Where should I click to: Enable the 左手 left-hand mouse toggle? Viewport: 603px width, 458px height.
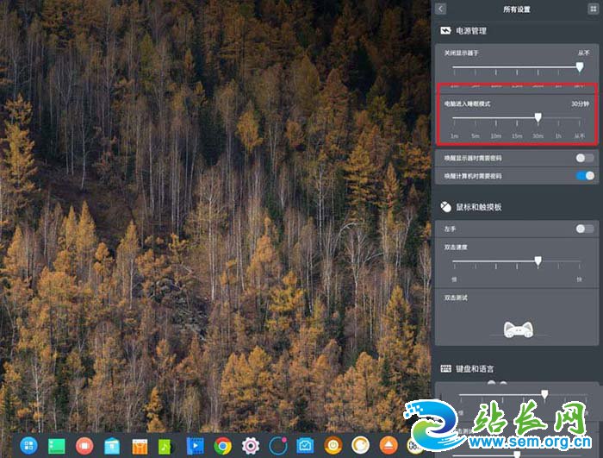coord(585,229)
